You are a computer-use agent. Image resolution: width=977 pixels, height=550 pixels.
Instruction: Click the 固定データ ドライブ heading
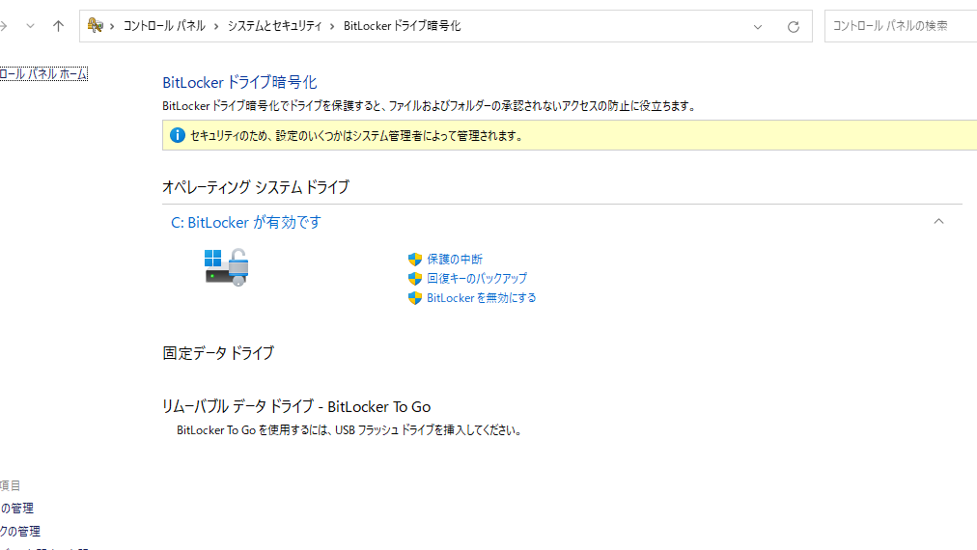coord(218,352)
